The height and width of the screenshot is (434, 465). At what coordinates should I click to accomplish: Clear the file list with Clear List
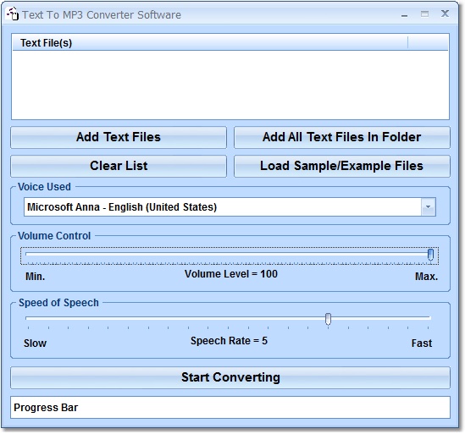coord(119,166)
